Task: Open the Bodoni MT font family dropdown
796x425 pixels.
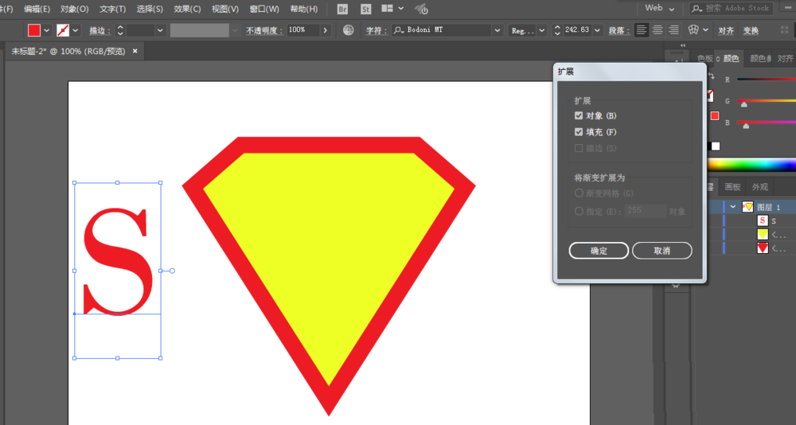Action: 497,30
